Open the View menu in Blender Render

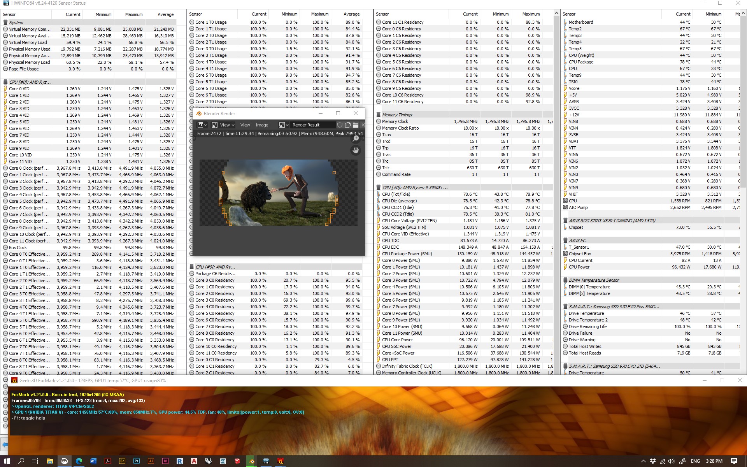tap(245, 125)
